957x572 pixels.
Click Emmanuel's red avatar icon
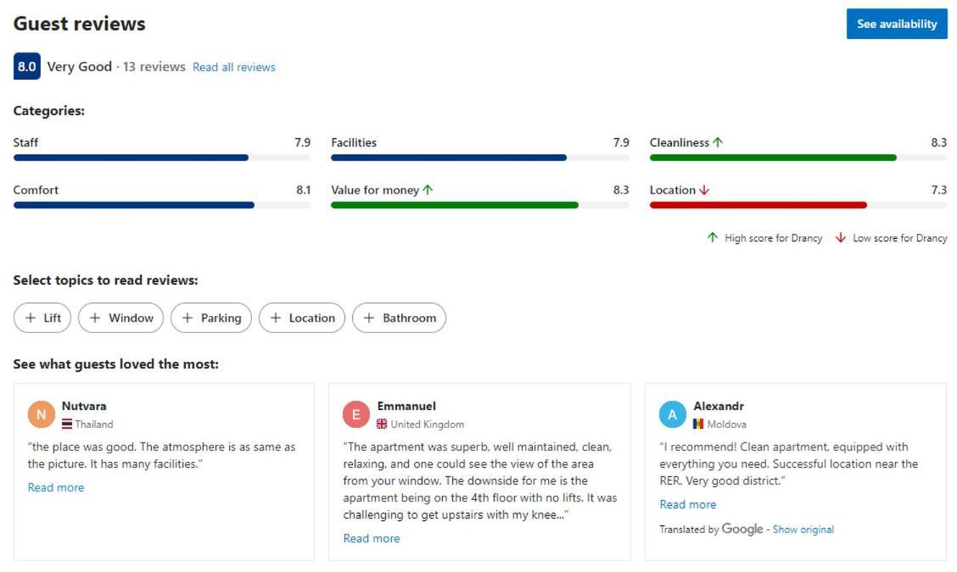coord(355,414)
